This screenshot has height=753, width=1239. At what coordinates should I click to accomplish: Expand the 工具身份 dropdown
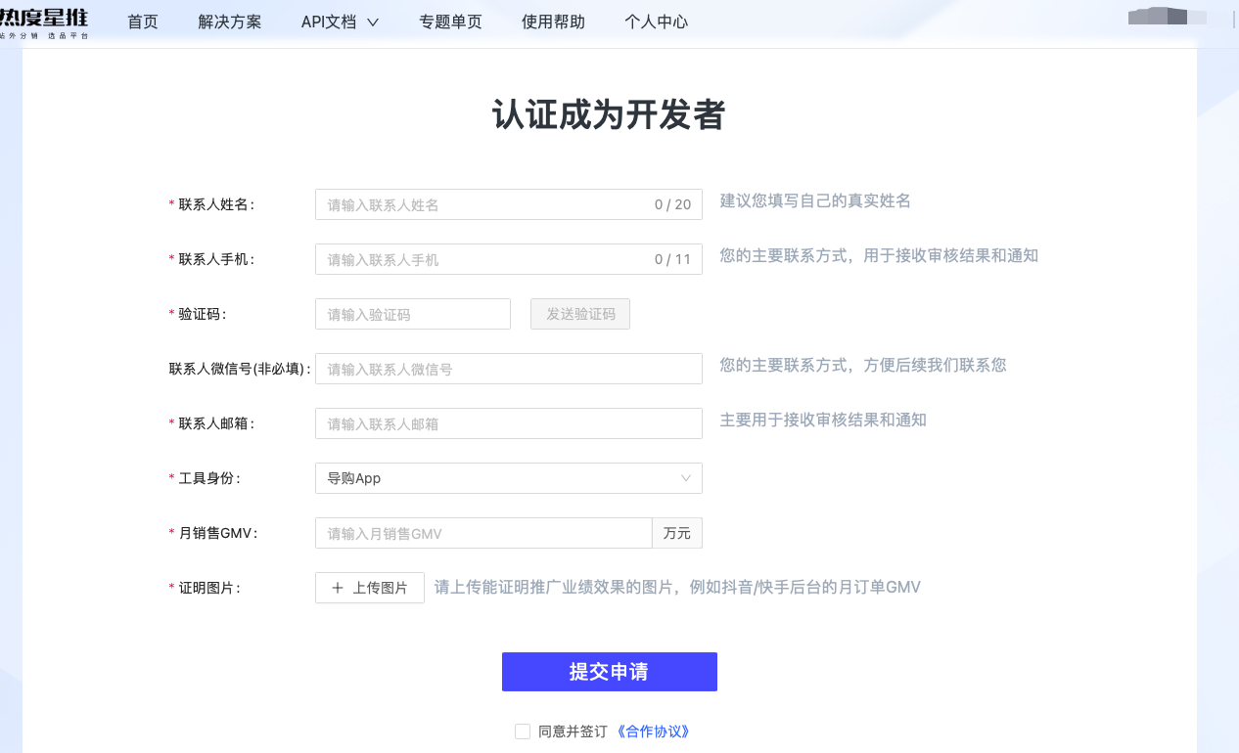pos(508,478)
